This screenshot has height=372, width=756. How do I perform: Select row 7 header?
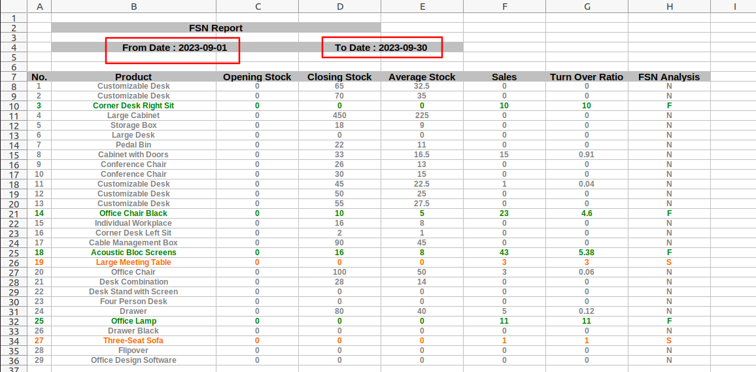(14, 76)
